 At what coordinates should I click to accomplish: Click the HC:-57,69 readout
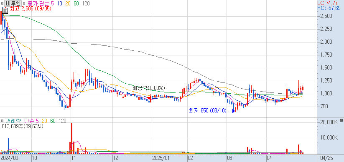[x=329, y=8]
